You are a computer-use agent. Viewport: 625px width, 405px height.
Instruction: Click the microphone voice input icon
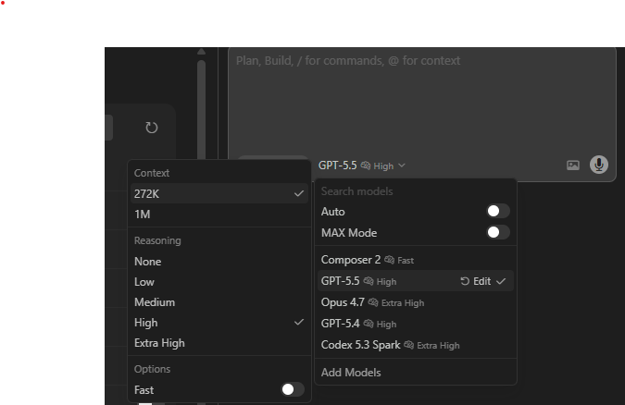(599, 165)
